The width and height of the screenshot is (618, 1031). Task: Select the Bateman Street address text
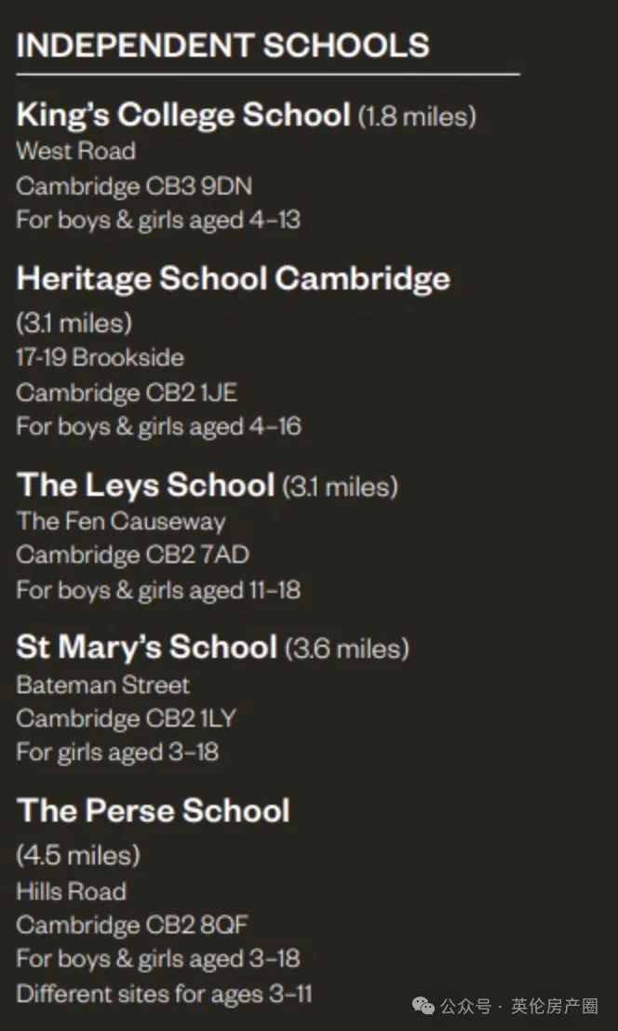tap(102, 685)
